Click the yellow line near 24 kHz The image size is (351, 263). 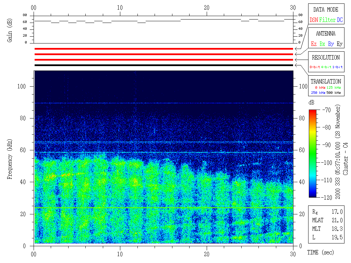tap(164, 208)
